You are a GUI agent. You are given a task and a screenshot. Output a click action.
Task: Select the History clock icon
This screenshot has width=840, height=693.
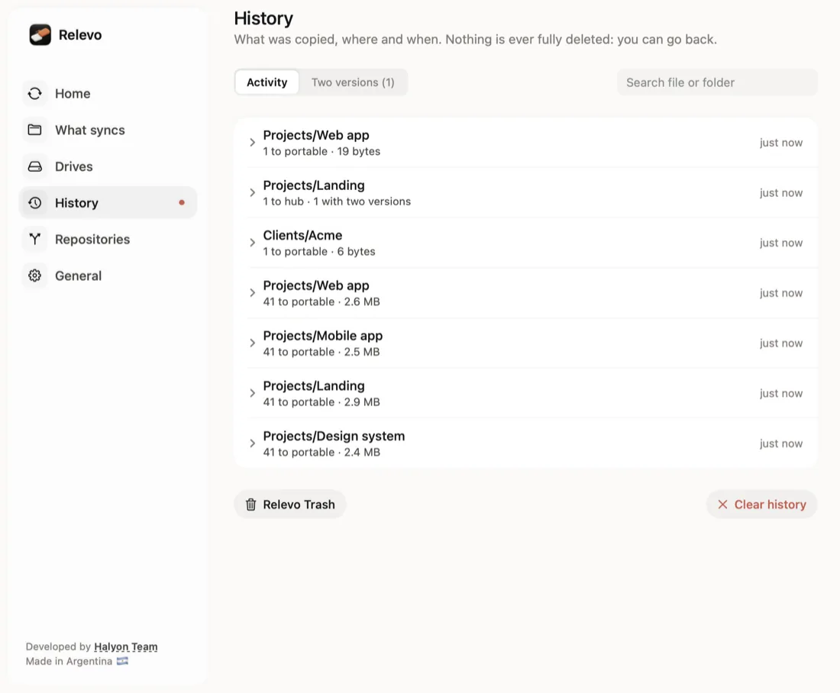pos(35,203)
